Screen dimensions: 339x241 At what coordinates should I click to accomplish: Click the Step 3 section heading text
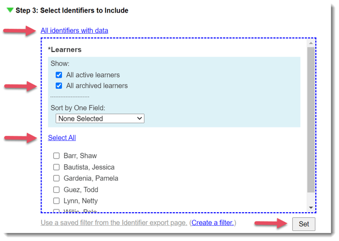coord(72,10)
